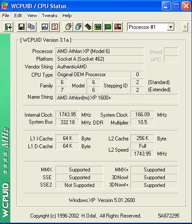The height and width of the screenshot is (224, 192).
Task: Open the clock graph chart icon
Action: 45,27
